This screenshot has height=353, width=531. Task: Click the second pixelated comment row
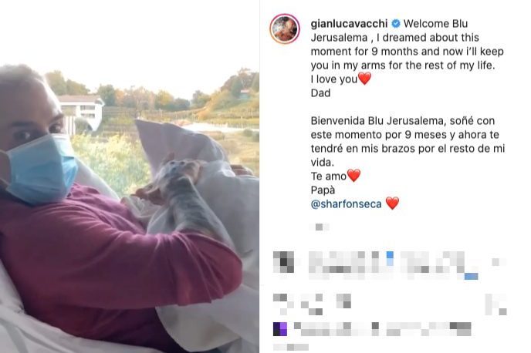(x=390, y=304)
